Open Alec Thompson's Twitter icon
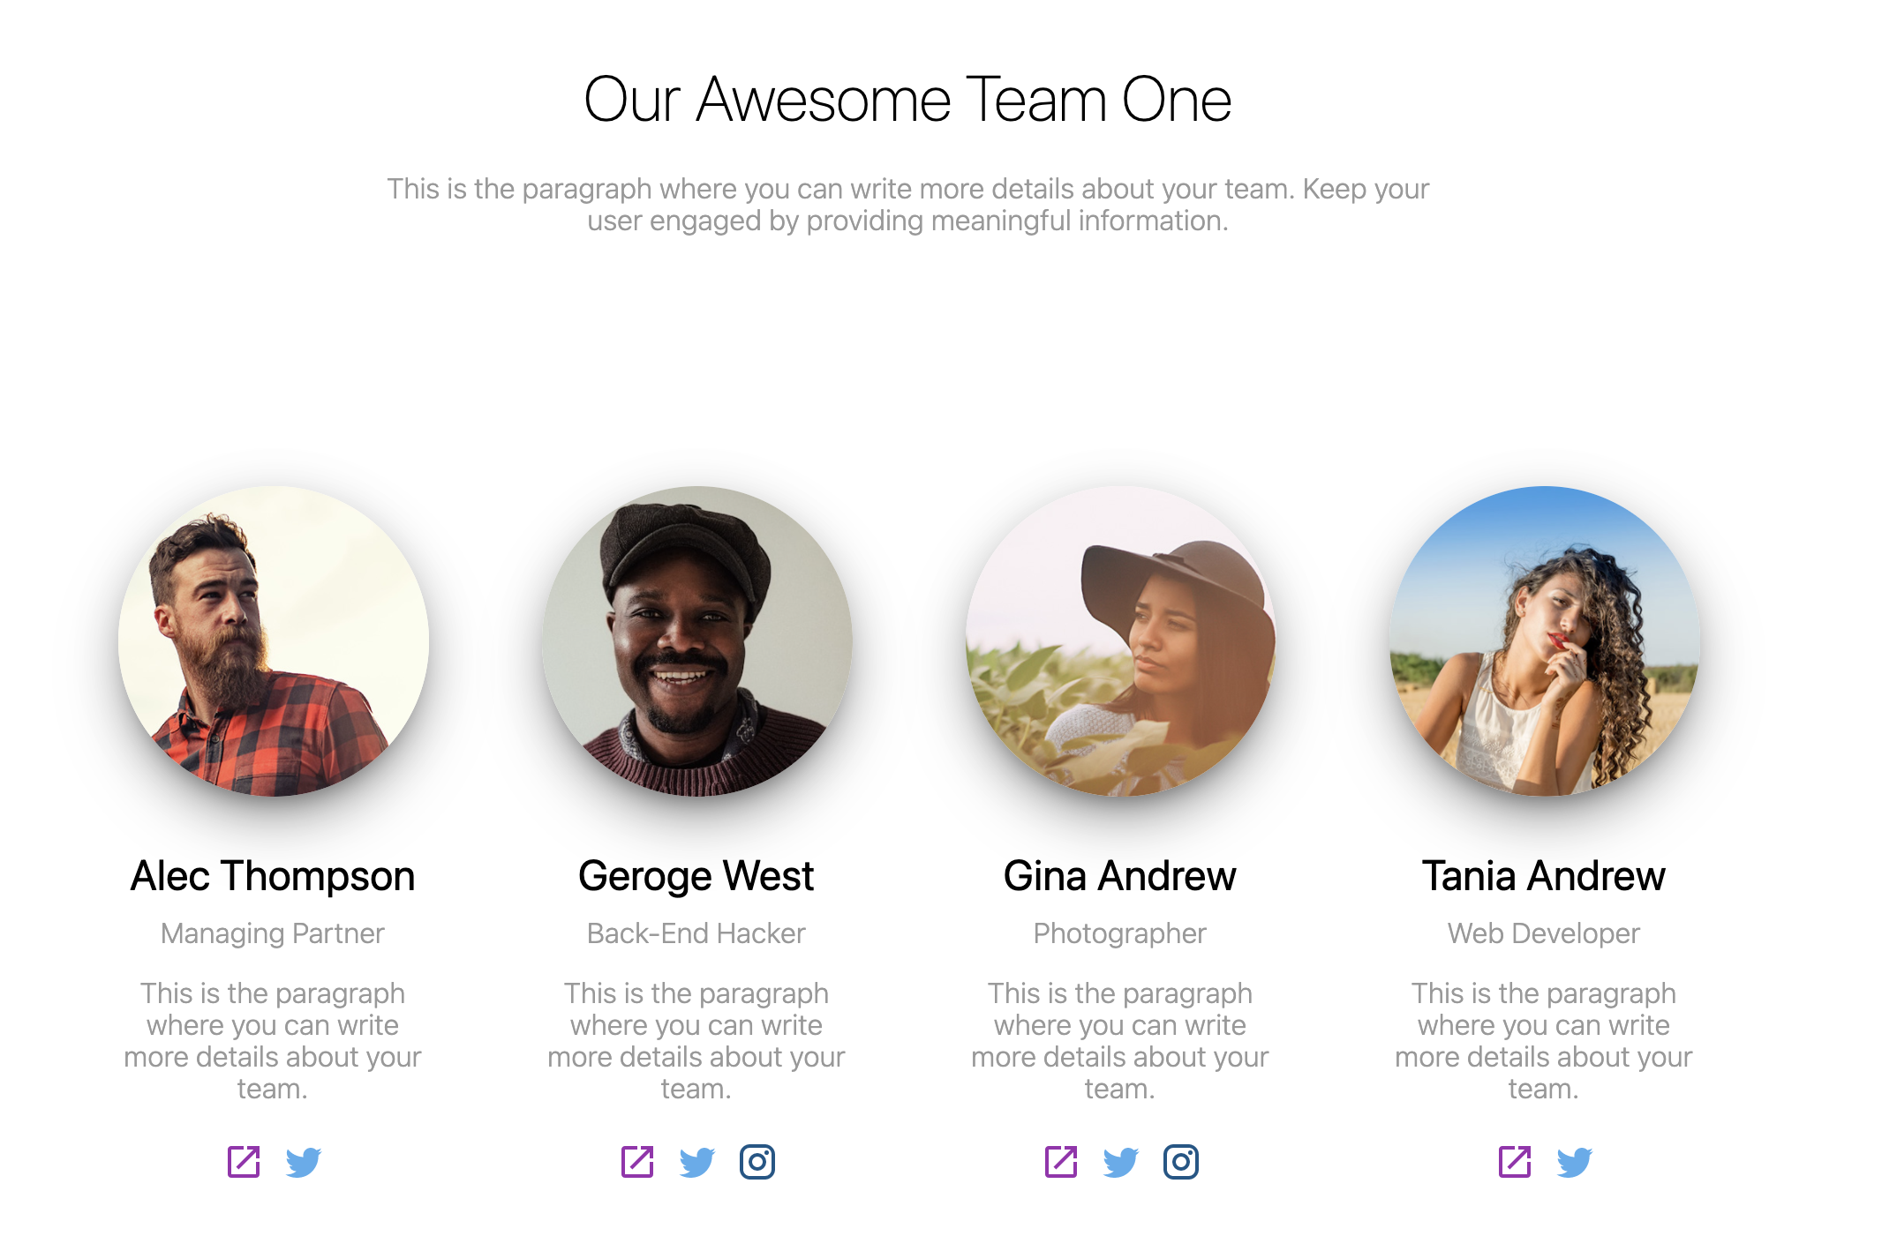The width and height of the screenshot is (1882, 1251). pyautogui.click(x=304, y=1162)
